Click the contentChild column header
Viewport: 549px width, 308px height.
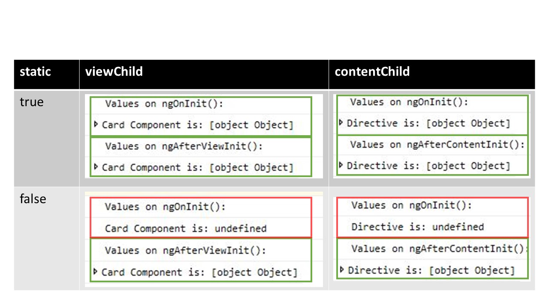[x=372, y=71]
